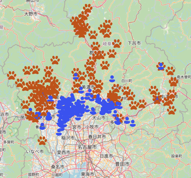Select the person marker hidden among the 中津川市 paws
Screen dimensions: 191x178
pos(157,99)
